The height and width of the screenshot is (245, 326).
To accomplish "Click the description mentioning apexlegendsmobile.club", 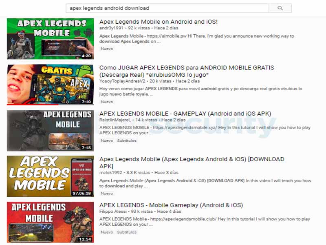I will (x=205, y=222).
